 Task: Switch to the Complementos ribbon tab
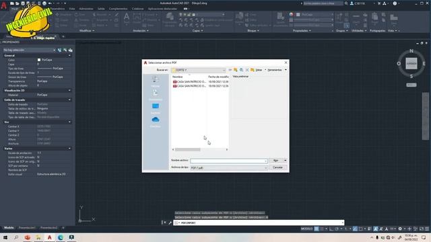point(119,9)
